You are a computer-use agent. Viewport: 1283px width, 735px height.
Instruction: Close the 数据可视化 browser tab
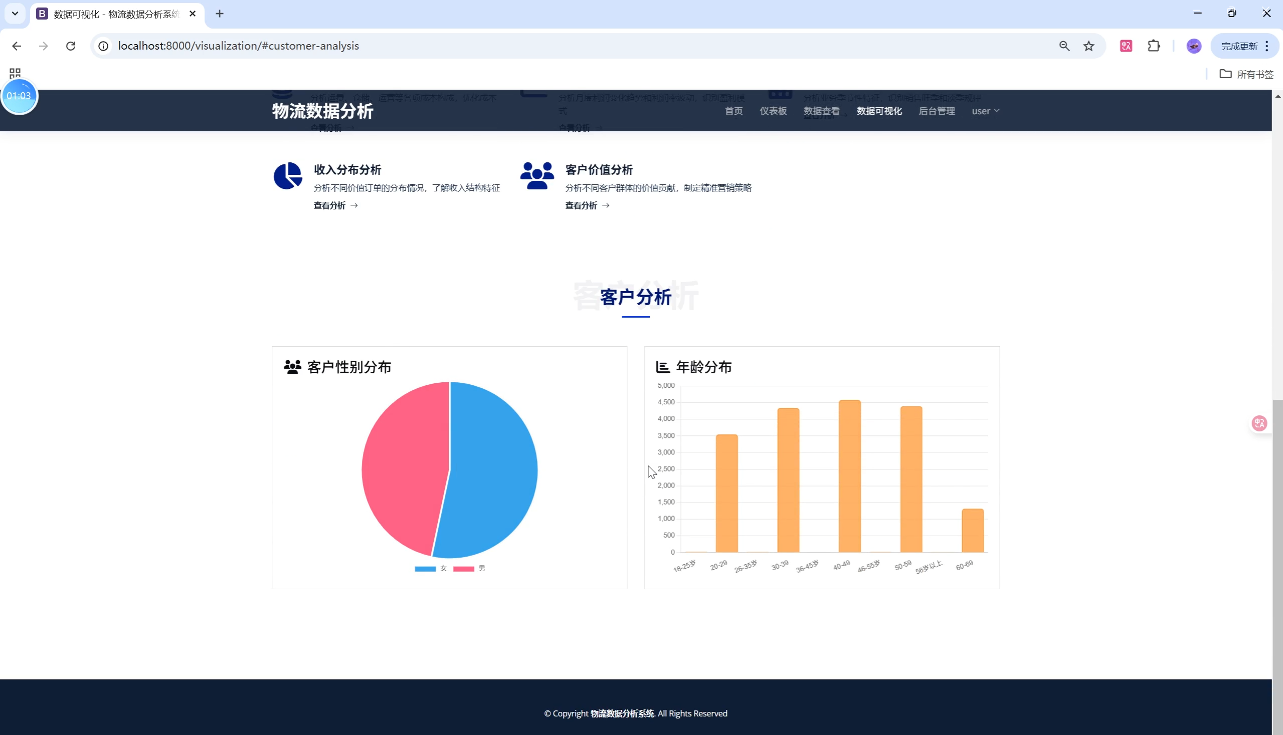(193, 14)
